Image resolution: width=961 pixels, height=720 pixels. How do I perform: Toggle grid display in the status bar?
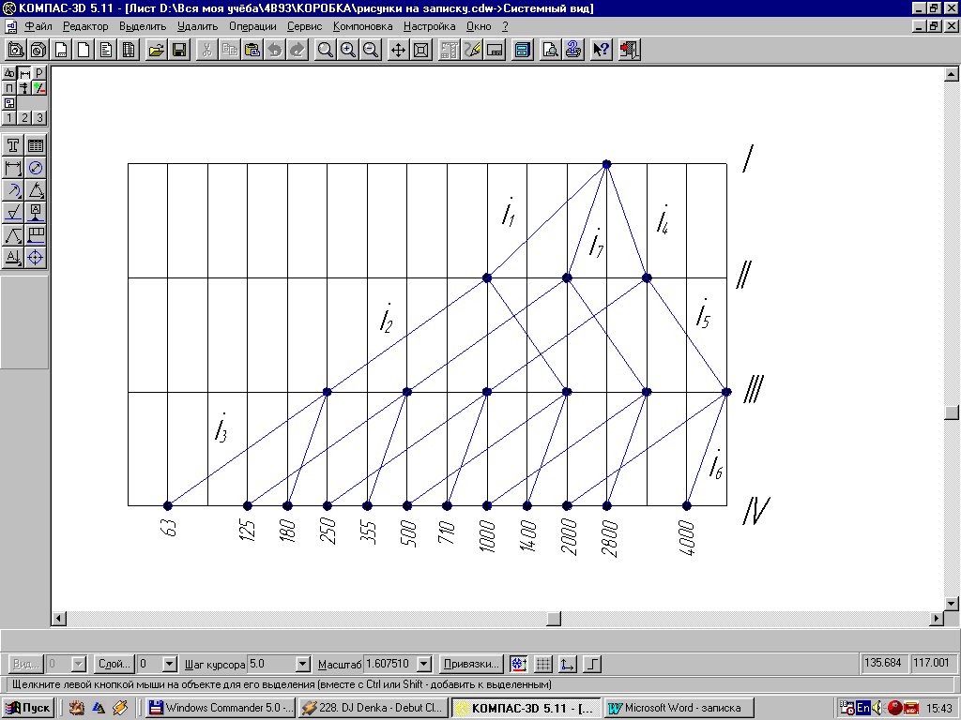(x=543, y=664)
